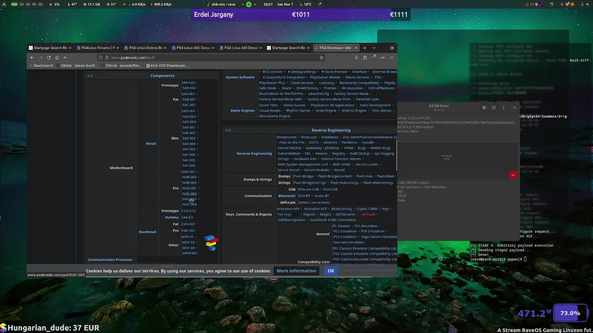Open the NVA-001 Pro motherboard link
593x333 pixels.
pos(189,172)
